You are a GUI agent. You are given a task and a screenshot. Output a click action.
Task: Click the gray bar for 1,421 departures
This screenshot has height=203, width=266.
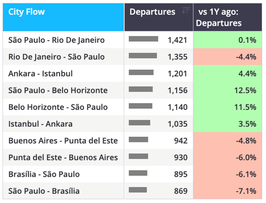[x=144, y=39]
